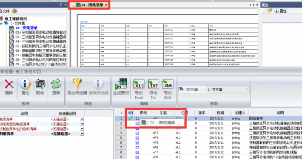
Task: Open report properties (属性) icon
Action: click(x=25, y=84)
